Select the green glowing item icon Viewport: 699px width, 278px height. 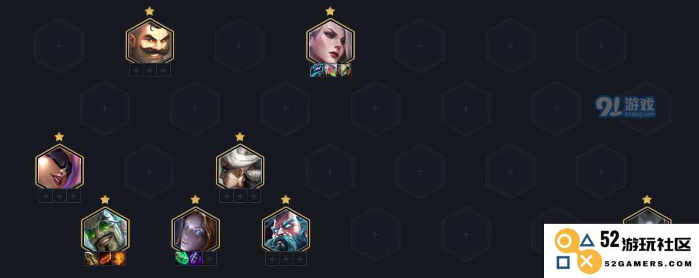[x=181, y=258]
